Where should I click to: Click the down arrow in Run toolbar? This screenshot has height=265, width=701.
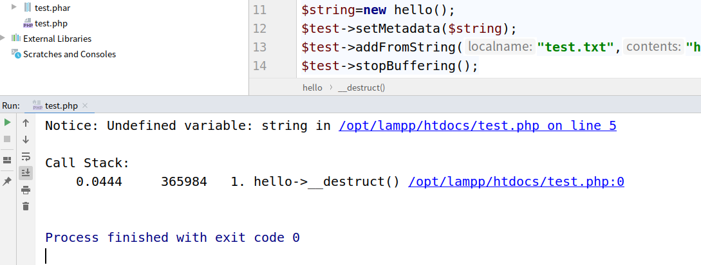pos(26,139)
